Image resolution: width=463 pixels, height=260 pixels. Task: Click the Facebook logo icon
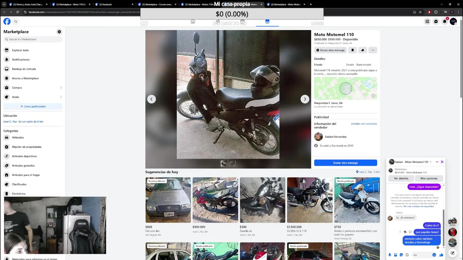(7, 22)
